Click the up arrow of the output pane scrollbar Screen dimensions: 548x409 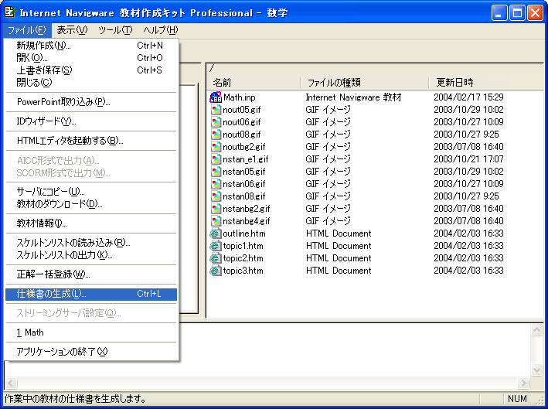(537, 330)
